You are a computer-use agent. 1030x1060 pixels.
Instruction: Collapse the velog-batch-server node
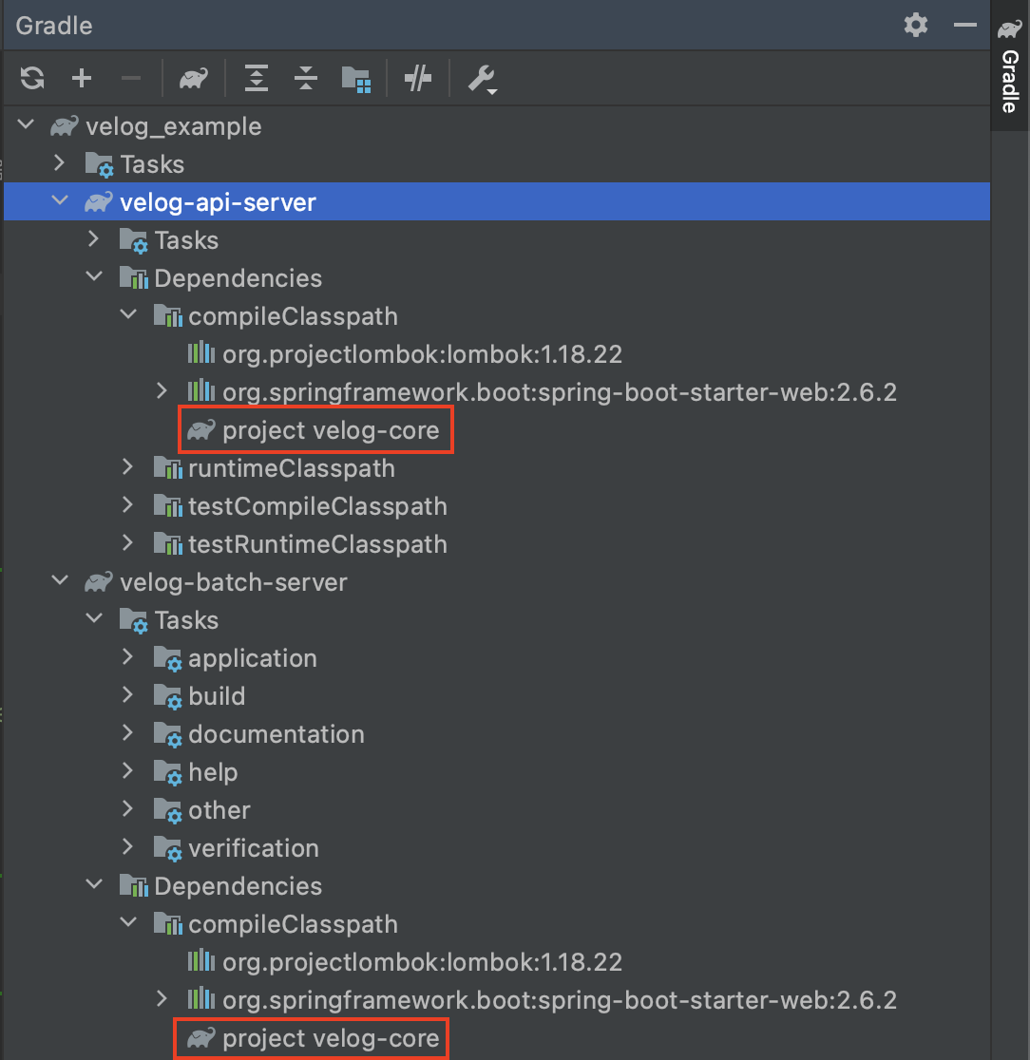point(60,580)
